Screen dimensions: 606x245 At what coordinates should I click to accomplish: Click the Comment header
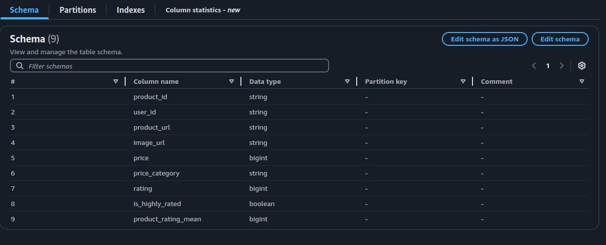pos(497,81)
